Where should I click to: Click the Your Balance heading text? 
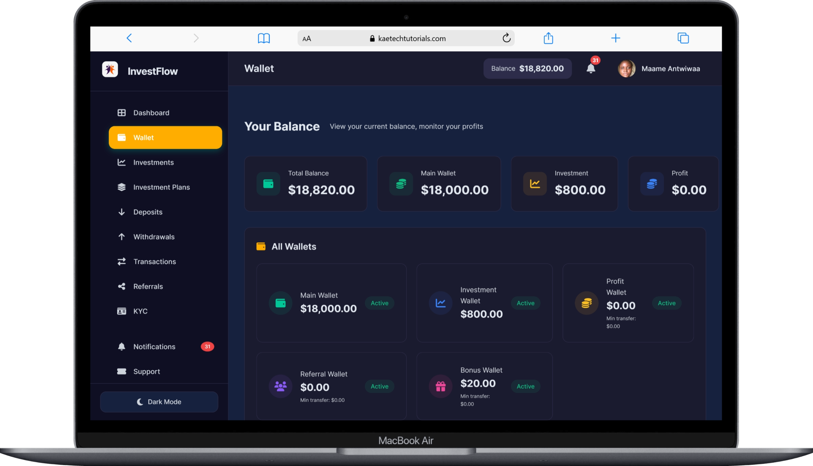coord(282,126)
